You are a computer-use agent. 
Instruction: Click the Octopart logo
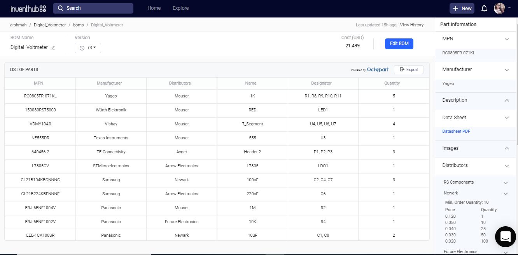[x=378, y=69]
